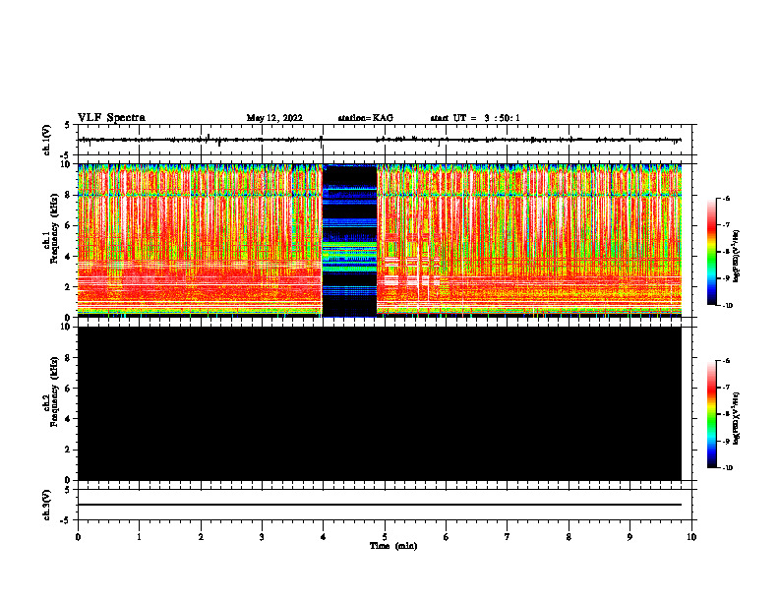Click time axis tick label "8"
The image size is (779, 602).
tap(569, 537)
